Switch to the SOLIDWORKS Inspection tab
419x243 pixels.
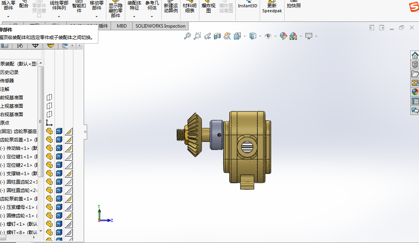(x=160, y=26)
